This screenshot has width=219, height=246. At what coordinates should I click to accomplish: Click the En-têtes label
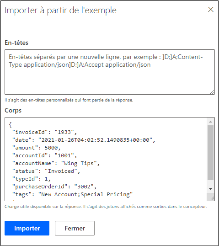point(16,43)
